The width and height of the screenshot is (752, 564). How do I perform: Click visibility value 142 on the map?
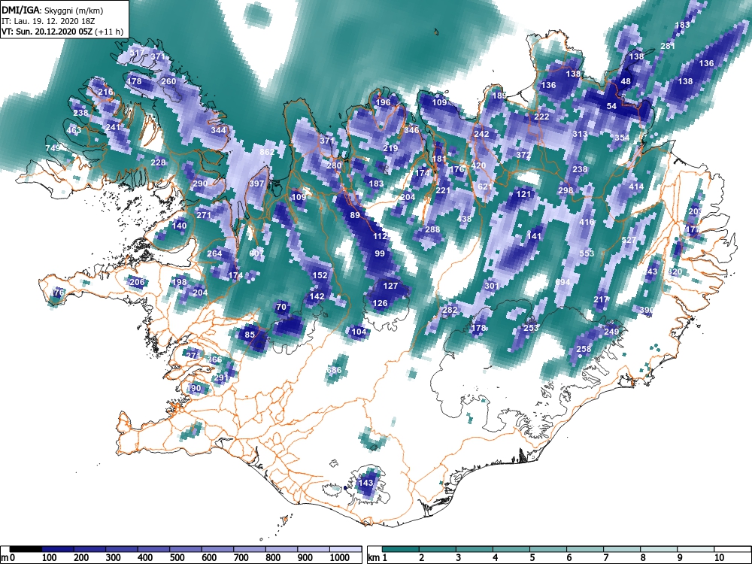[x=317, y=296]
